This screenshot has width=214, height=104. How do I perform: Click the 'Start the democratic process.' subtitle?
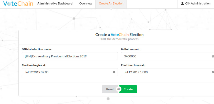coord(119,39)
